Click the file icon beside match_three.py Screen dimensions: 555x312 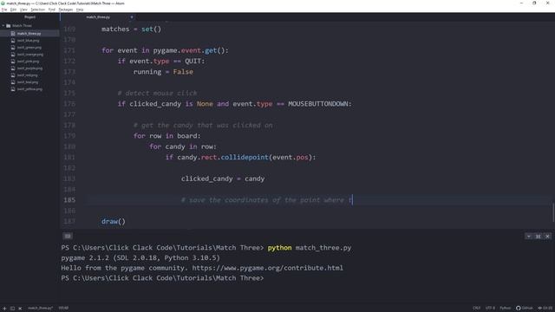click(13, 33)
